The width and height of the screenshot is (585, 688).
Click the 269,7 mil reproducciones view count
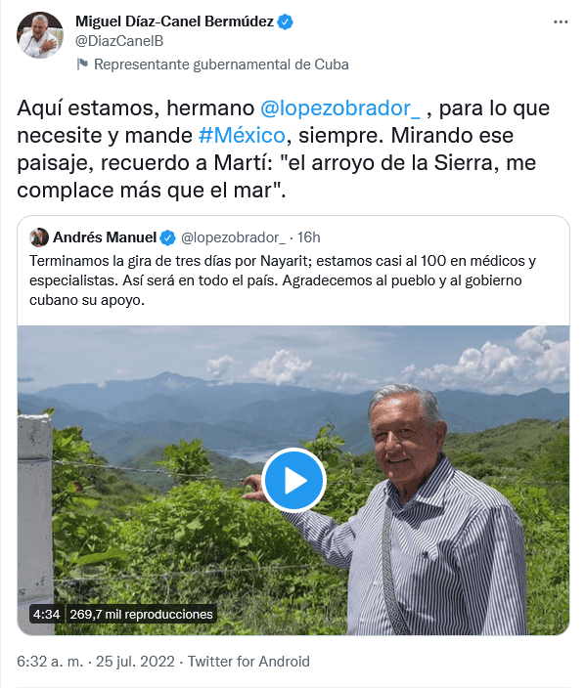[141, 614]
